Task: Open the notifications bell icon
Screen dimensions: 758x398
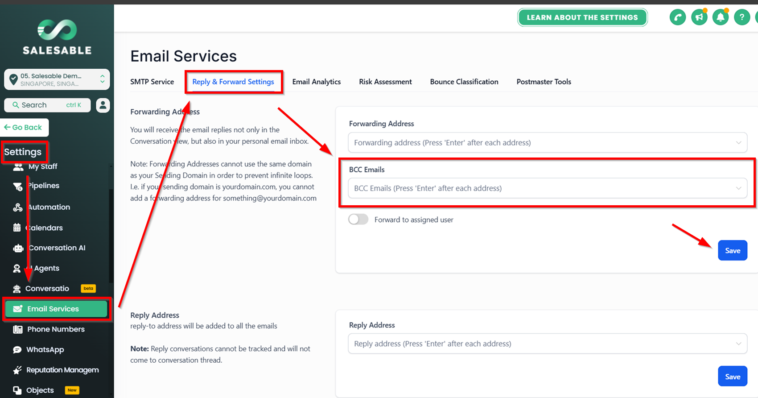Action: pos(721,17)
